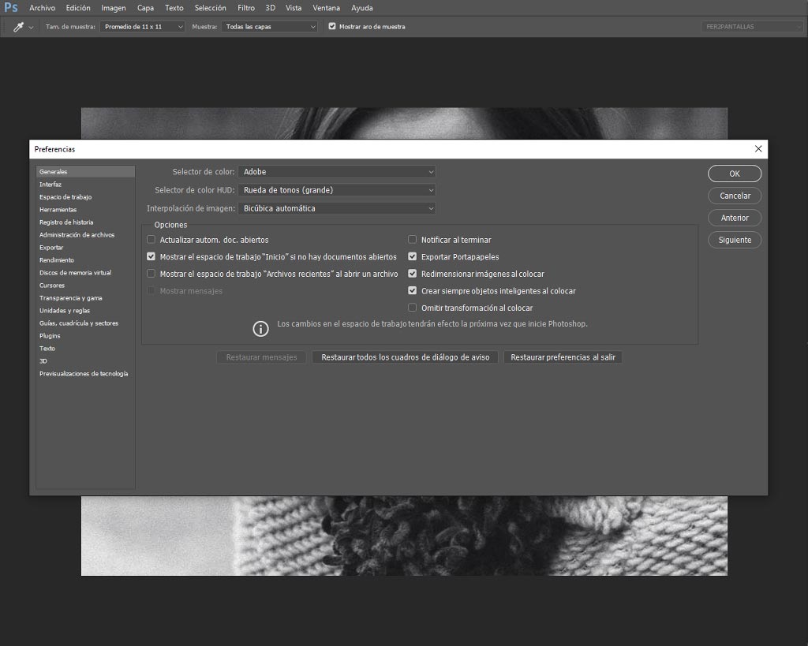Go to Anterior preferences page

click(x=735, y=218)
